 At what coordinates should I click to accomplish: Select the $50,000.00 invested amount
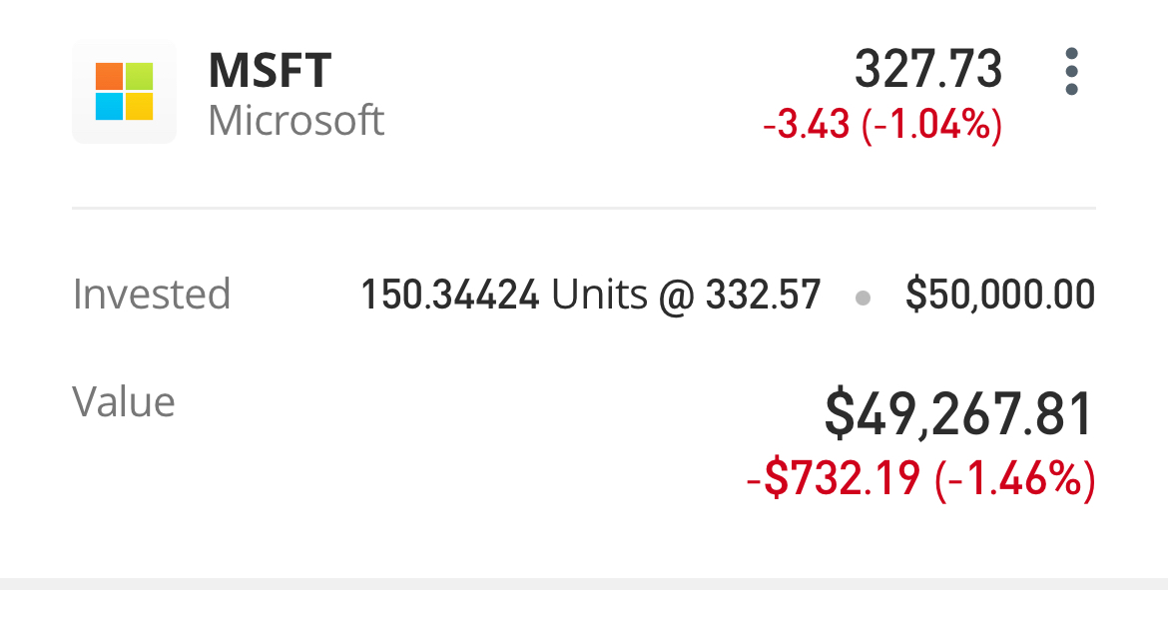[x=999, y=295]
